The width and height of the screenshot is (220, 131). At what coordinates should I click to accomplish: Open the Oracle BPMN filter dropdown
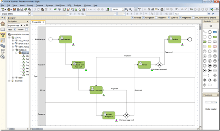click(30, 14)
